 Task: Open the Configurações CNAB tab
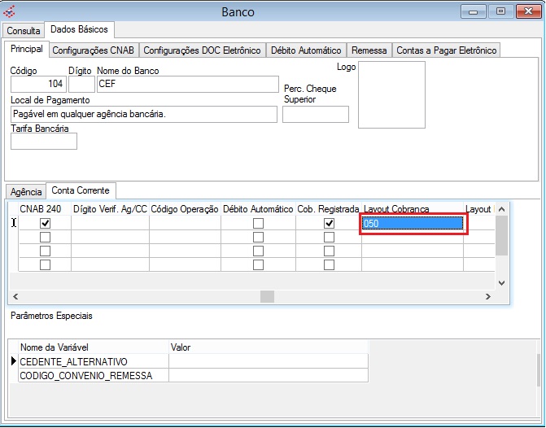point(94,50)
